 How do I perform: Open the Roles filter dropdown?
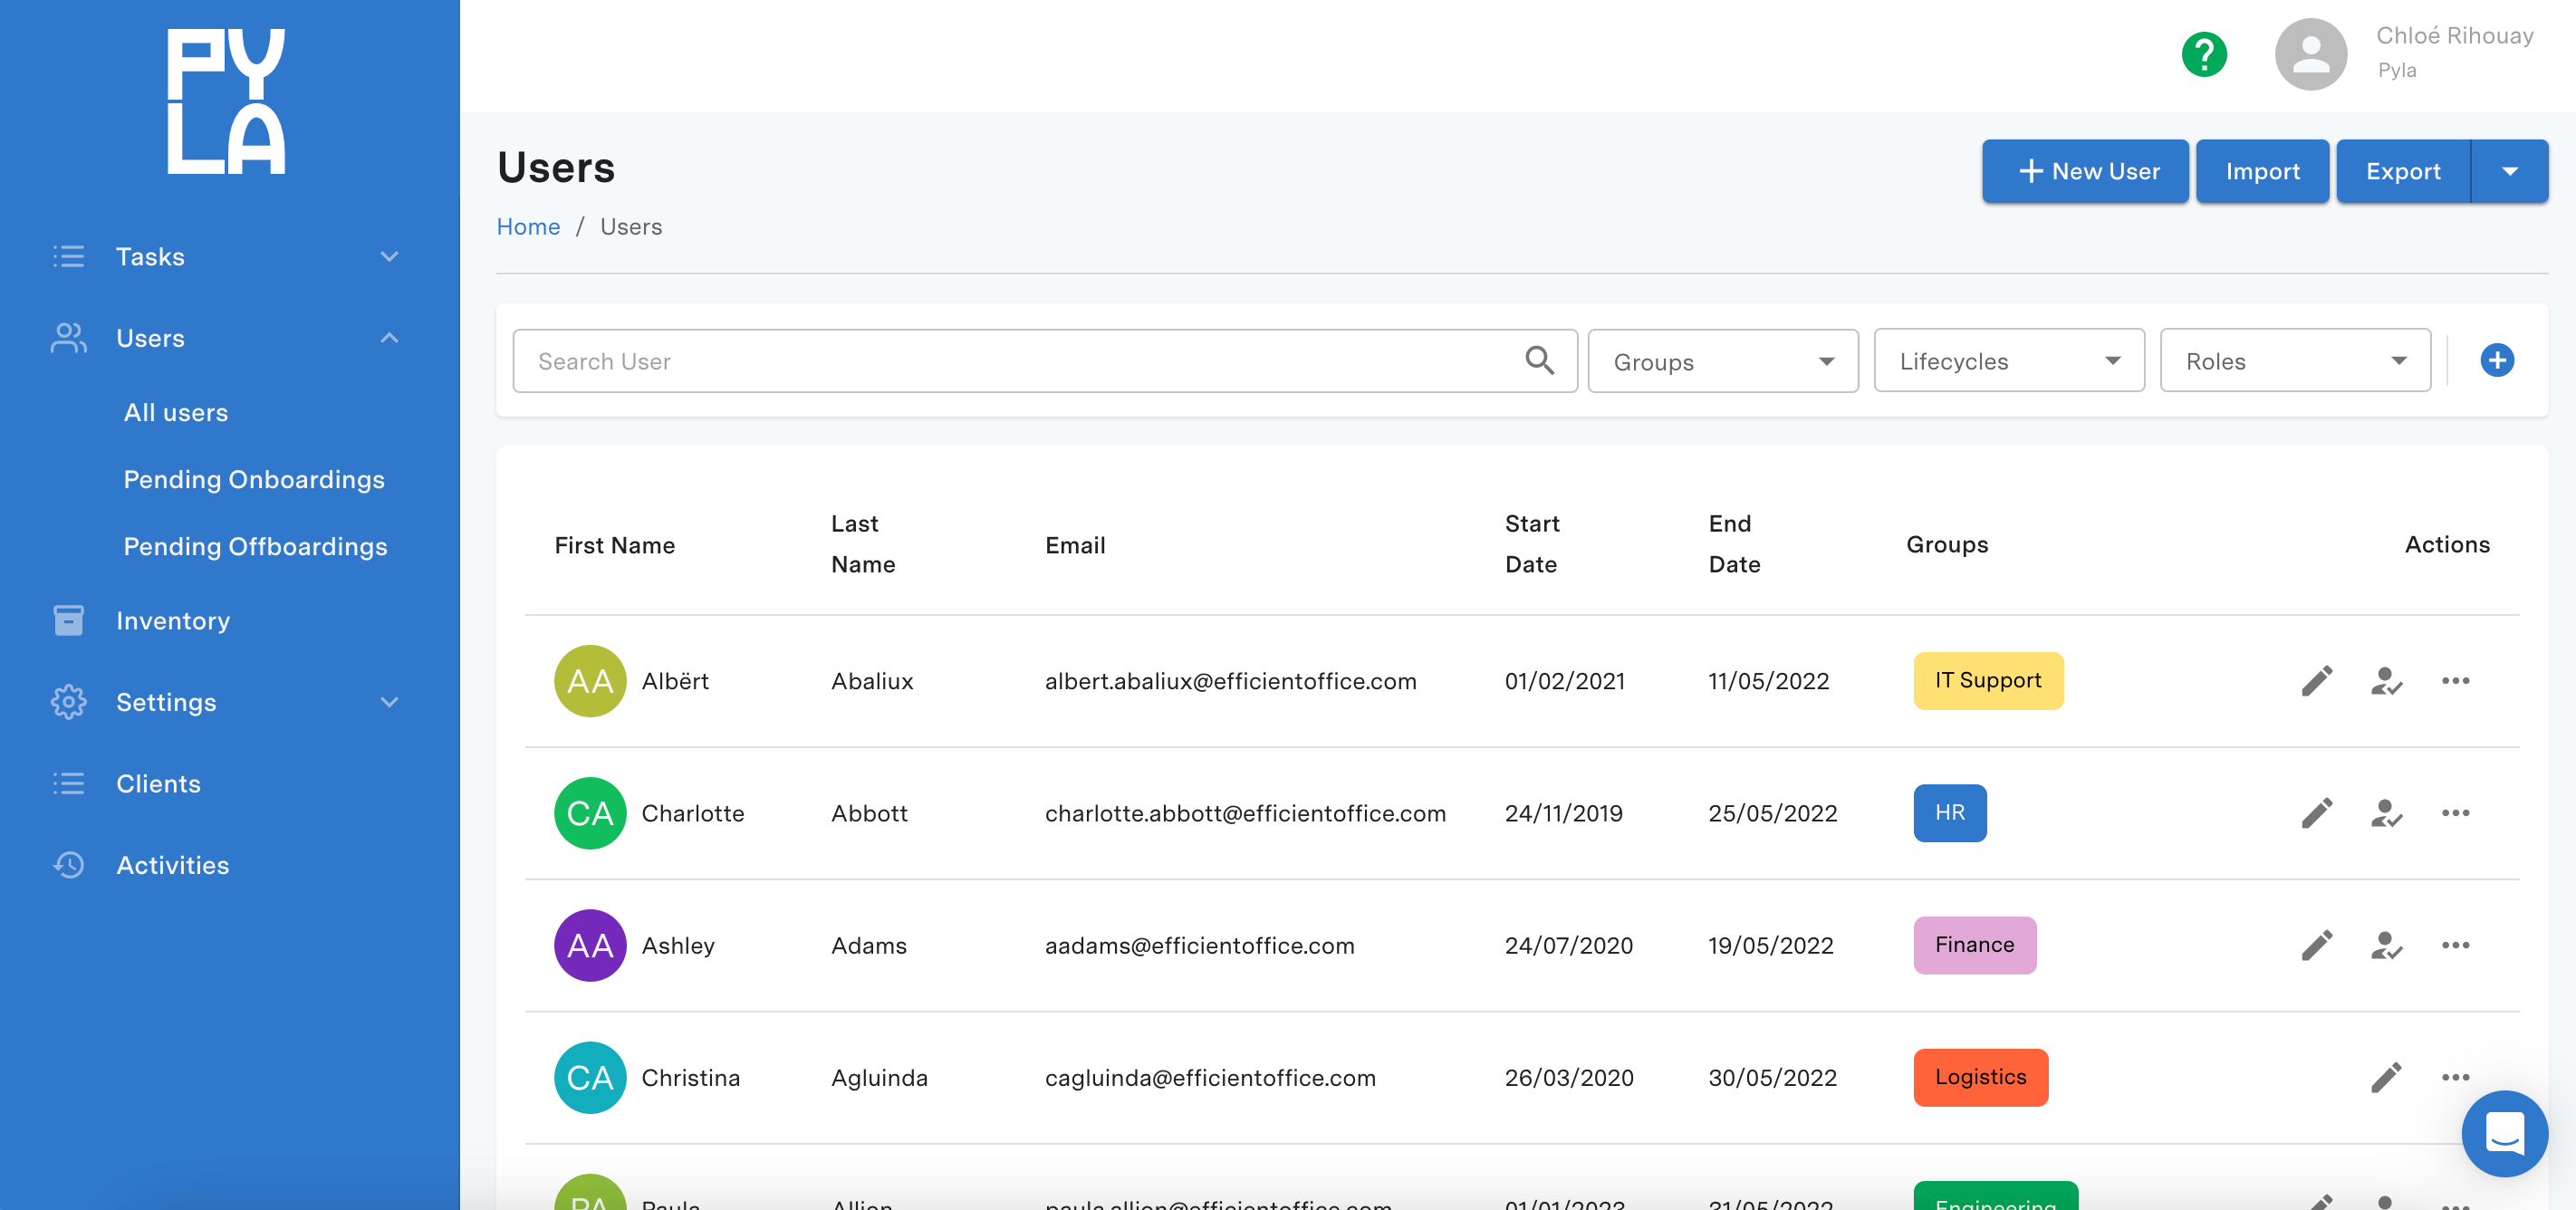[x=2295, y=360]
